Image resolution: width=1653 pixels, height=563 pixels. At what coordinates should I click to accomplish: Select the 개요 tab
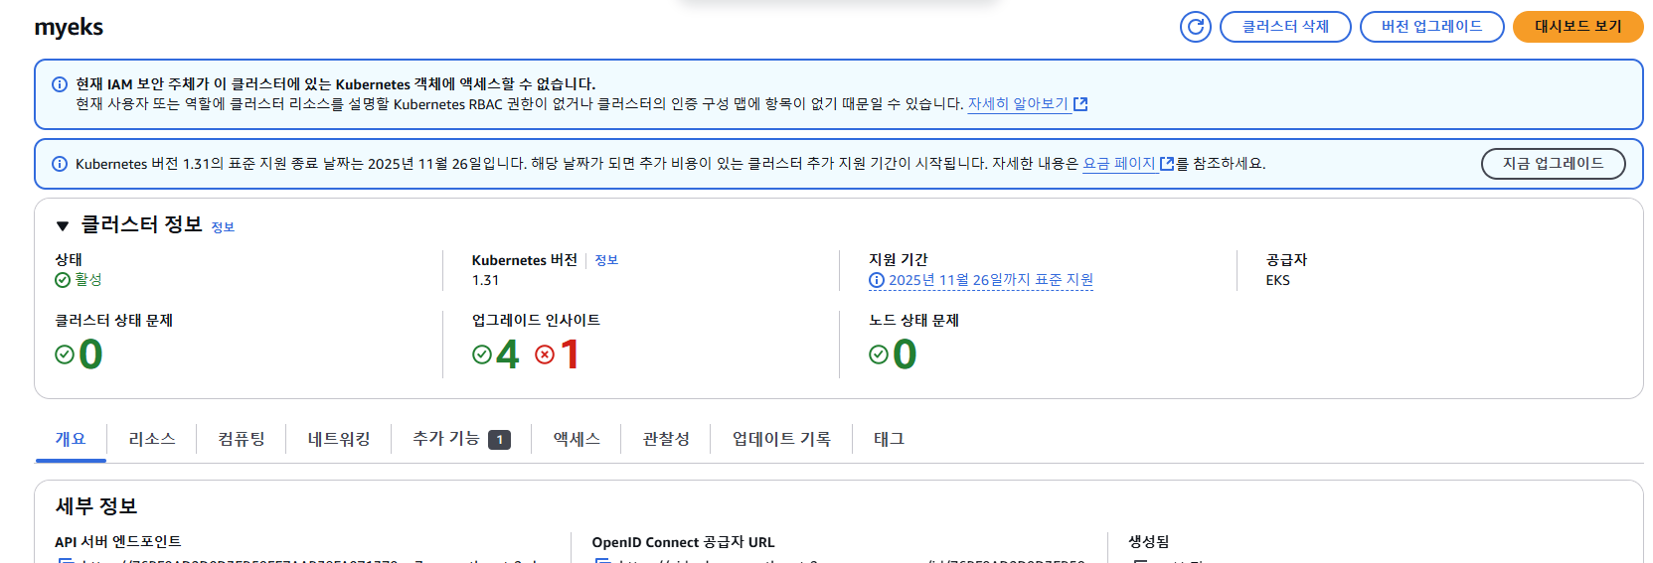pyautogui.click(x=71, y=439)
